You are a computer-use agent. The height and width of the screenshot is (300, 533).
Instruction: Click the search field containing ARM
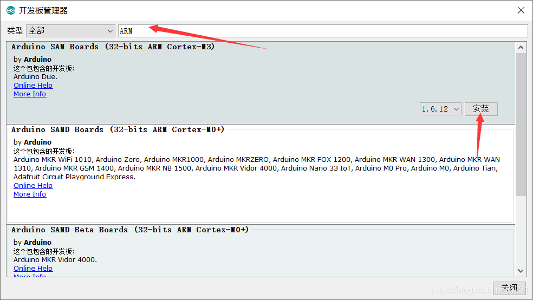click(323, 31)
